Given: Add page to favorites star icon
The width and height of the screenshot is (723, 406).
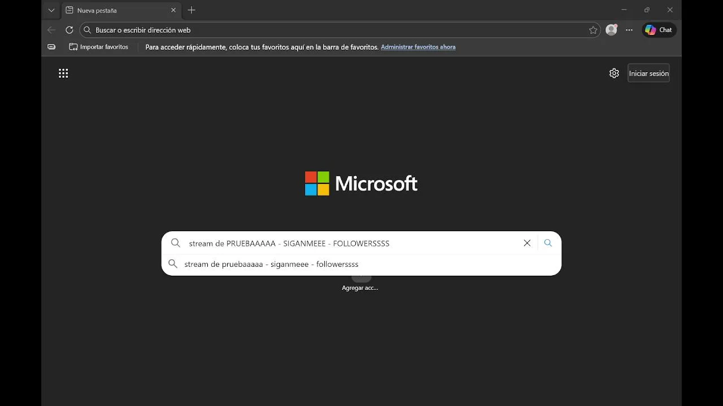Looking at the screenshot, I should coord(593,30).
